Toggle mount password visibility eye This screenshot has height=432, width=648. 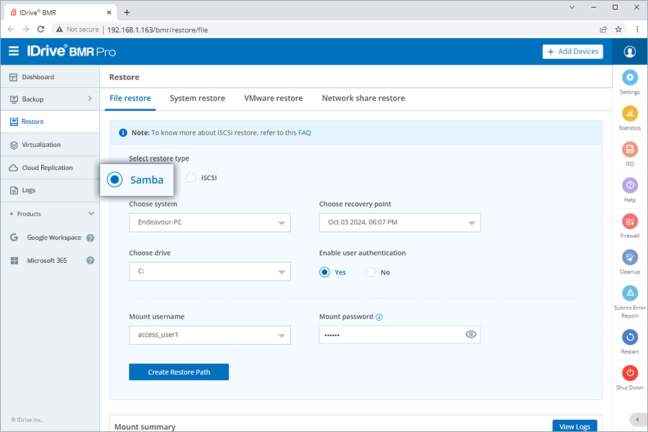(471, 335)
